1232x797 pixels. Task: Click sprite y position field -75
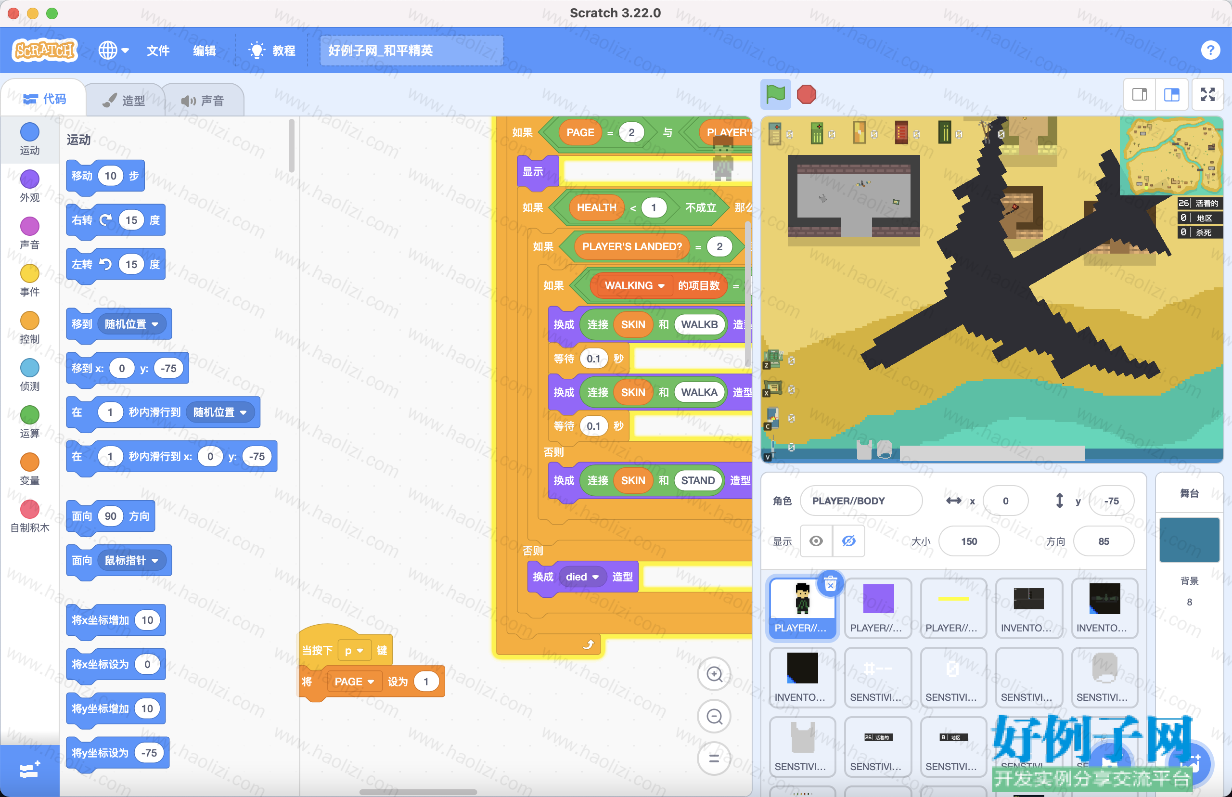[1111, 501]
